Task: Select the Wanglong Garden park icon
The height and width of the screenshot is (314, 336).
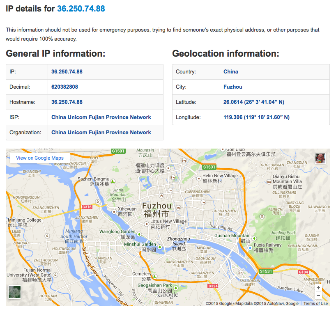Action: pos(139,234)
